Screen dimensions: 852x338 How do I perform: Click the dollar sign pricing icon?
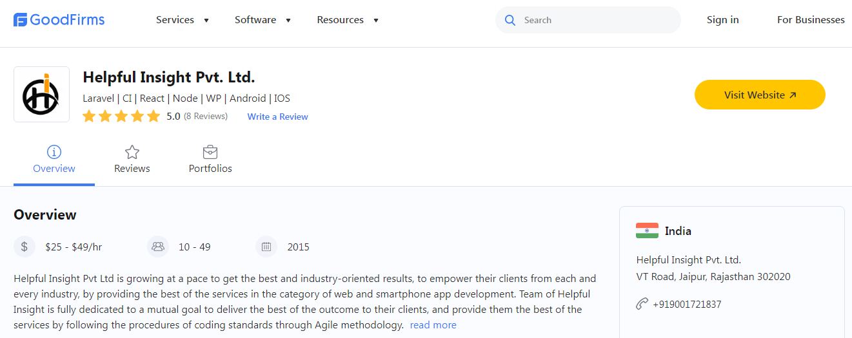(25, 247)
